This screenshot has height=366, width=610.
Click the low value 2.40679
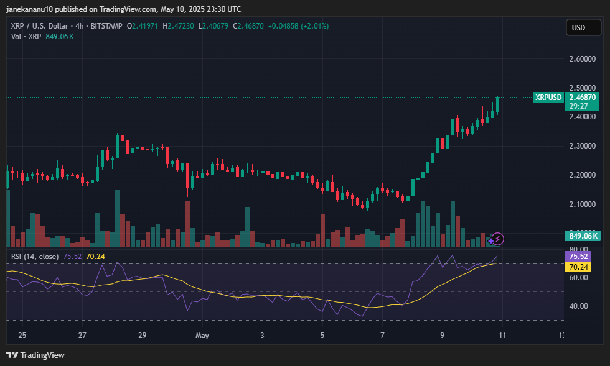coord(215,26)
